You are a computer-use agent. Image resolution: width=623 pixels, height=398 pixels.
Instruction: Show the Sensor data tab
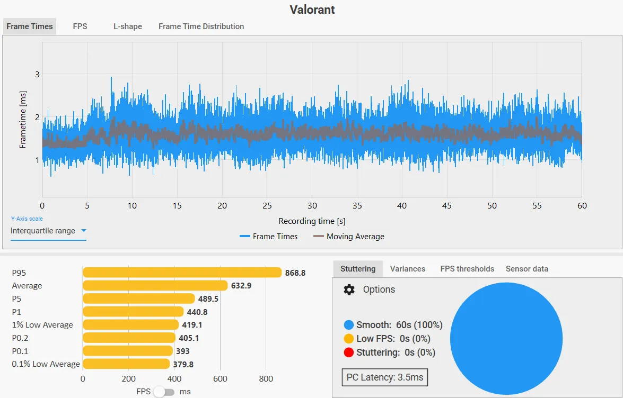coord(527,269)
